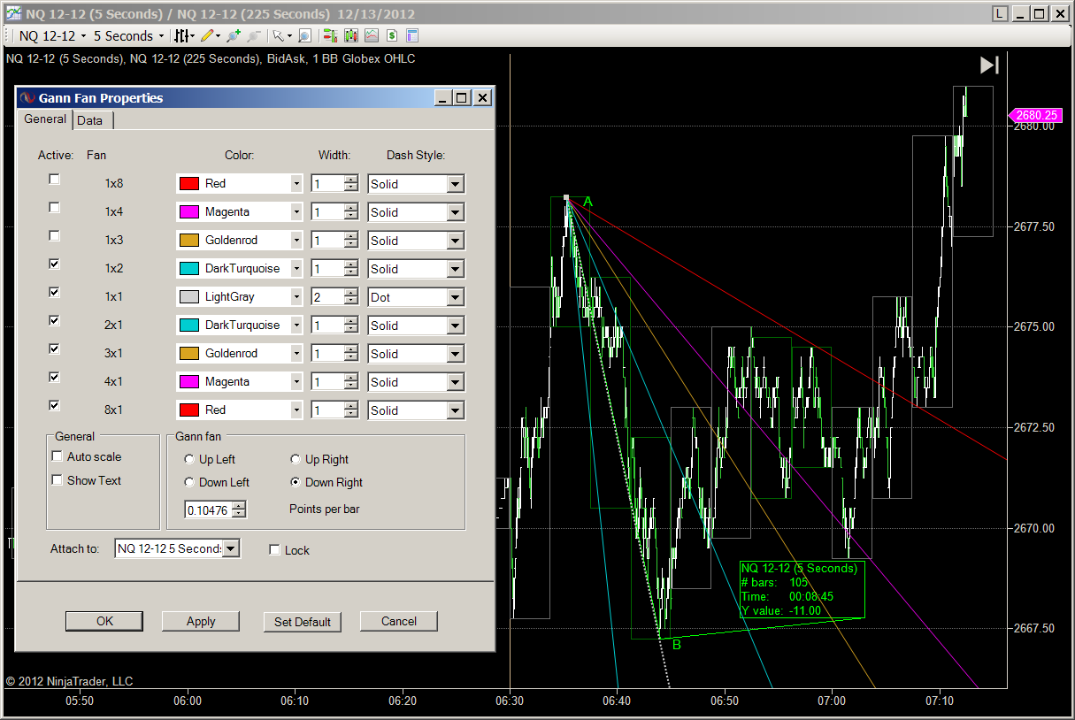Click the 2680.25 current price marker
This screenshot has width=1075, height=720.
click(1034, 115)
